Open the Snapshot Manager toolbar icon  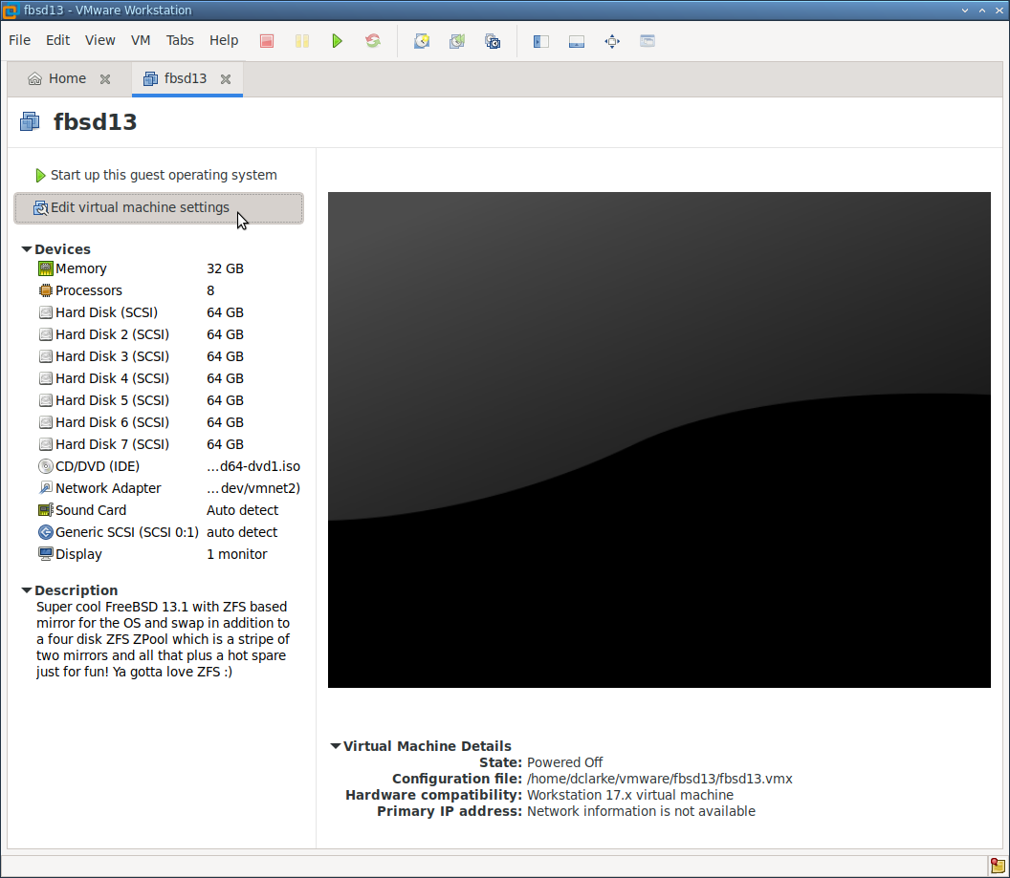point(493,41)
